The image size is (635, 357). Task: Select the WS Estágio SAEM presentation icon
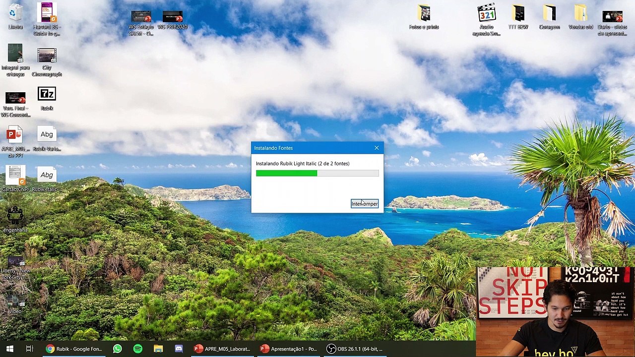point(141,23)
